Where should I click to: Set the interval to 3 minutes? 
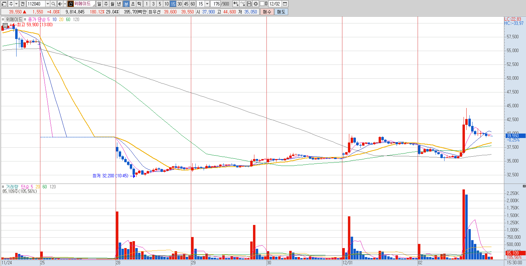(x=153, y=4)
